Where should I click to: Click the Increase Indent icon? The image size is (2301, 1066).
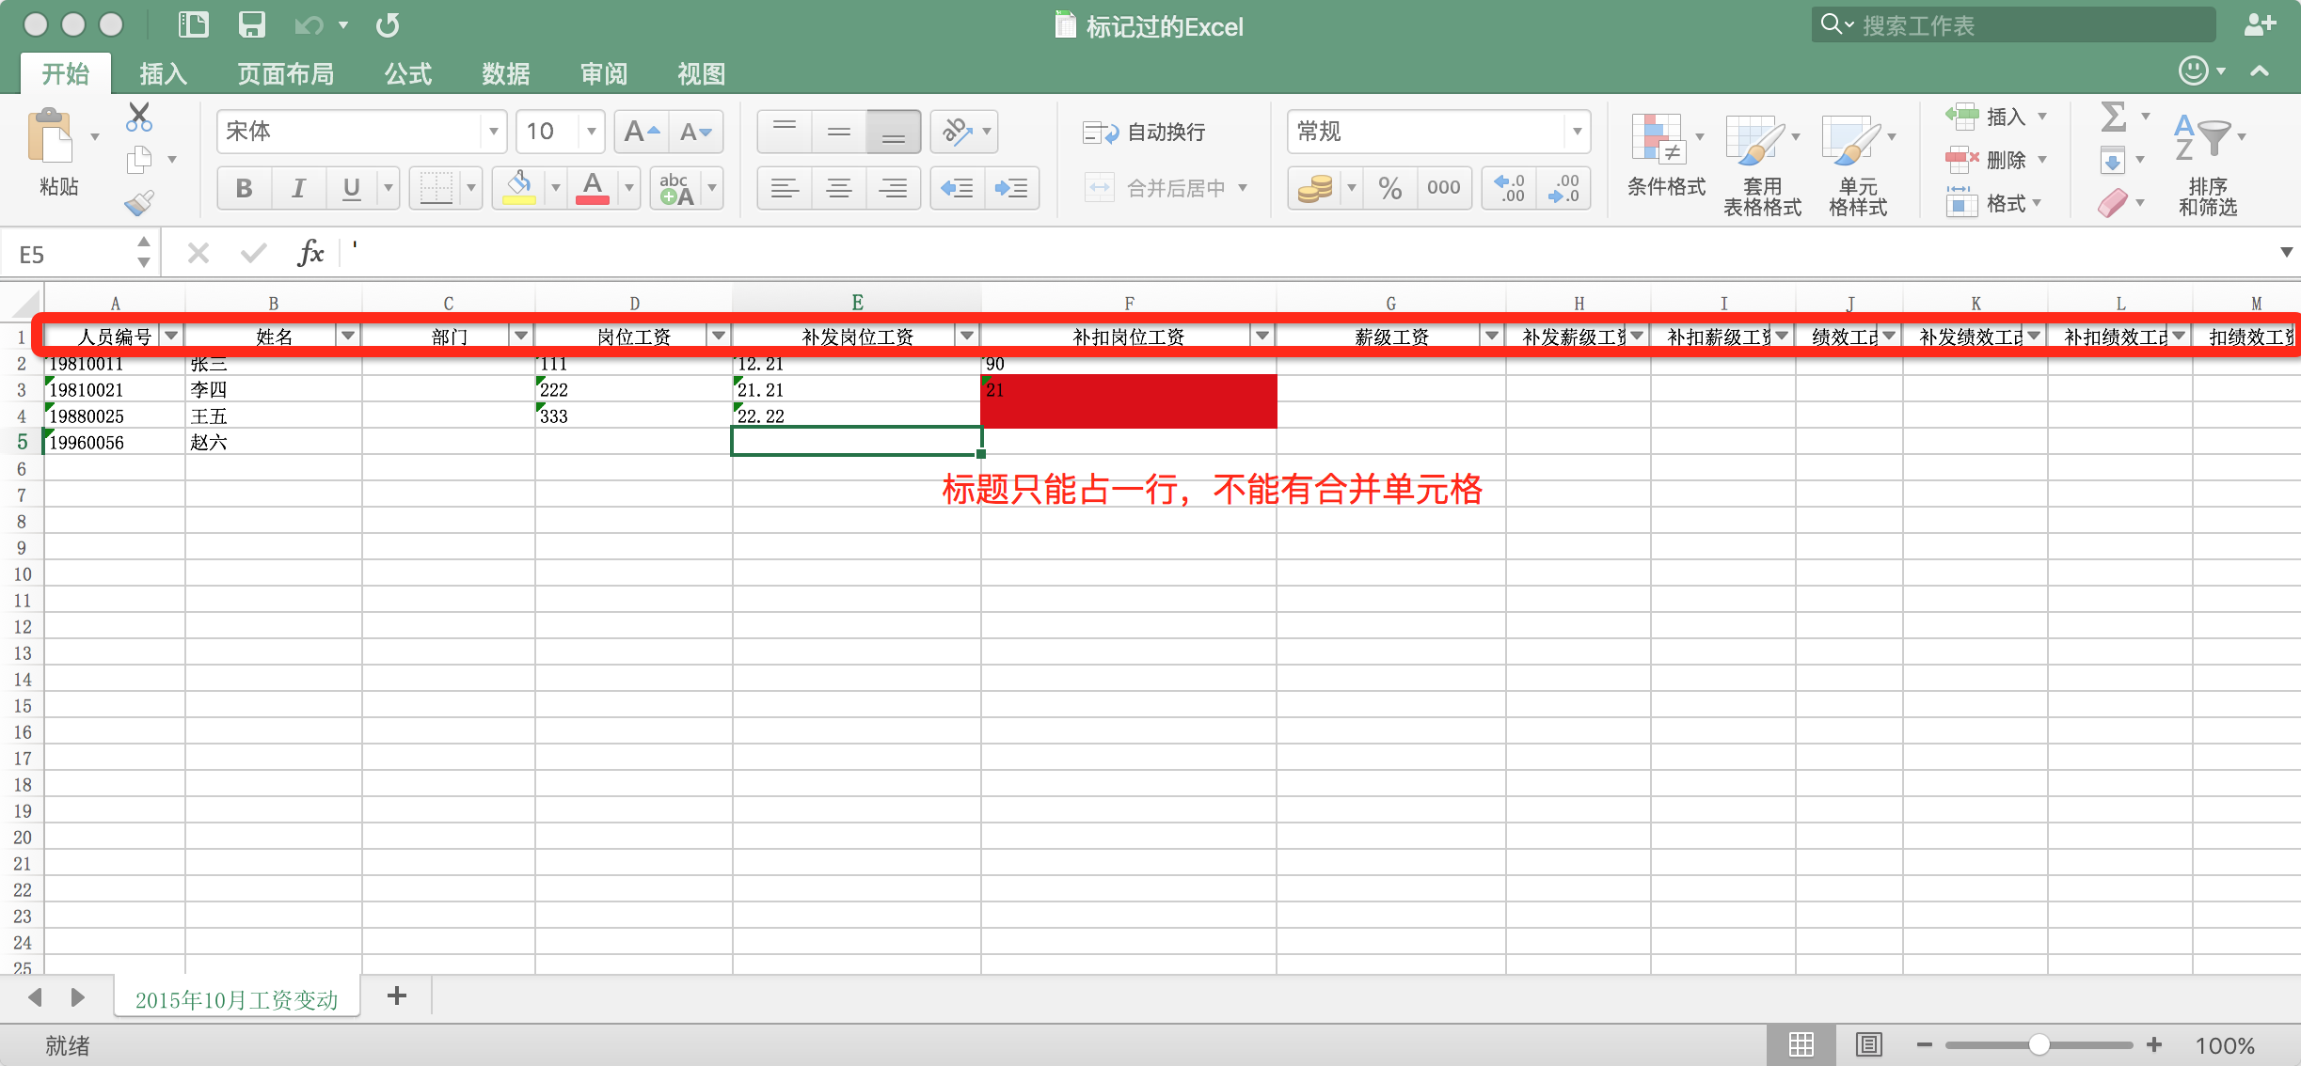tap(1011, 188)
